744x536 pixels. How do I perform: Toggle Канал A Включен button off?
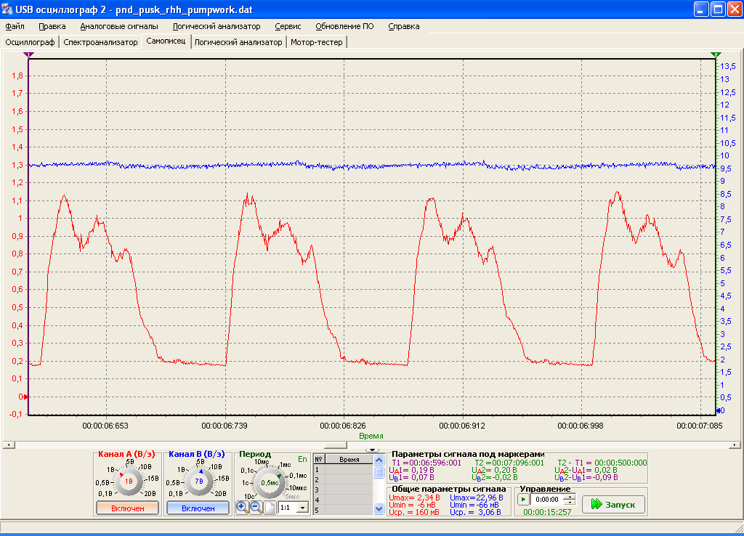click(x=128, y=508)
